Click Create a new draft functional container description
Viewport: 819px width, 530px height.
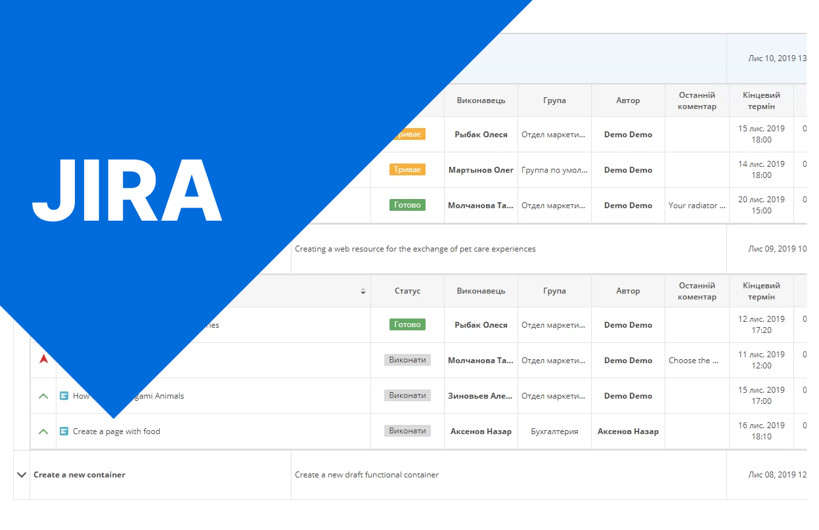[x=366, y=475]
